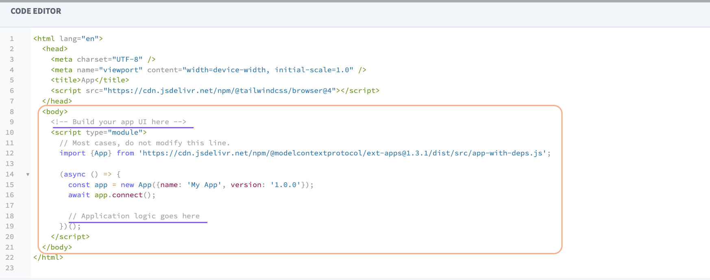The image size is (710, 280).
Task: Click the Application logic goes here comment
Action: pyautogui.click(x=134, y=216)
